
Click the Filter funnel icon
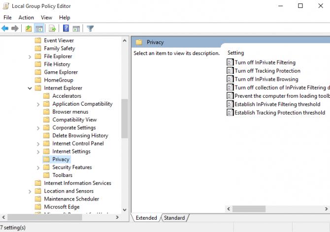(90, 29)
